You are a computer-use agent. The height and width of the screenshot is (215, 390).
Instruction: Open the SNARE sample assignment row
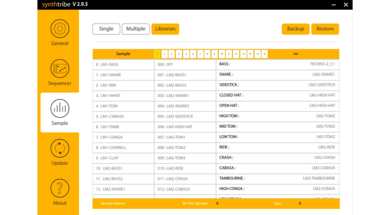(x=277, y=75)
